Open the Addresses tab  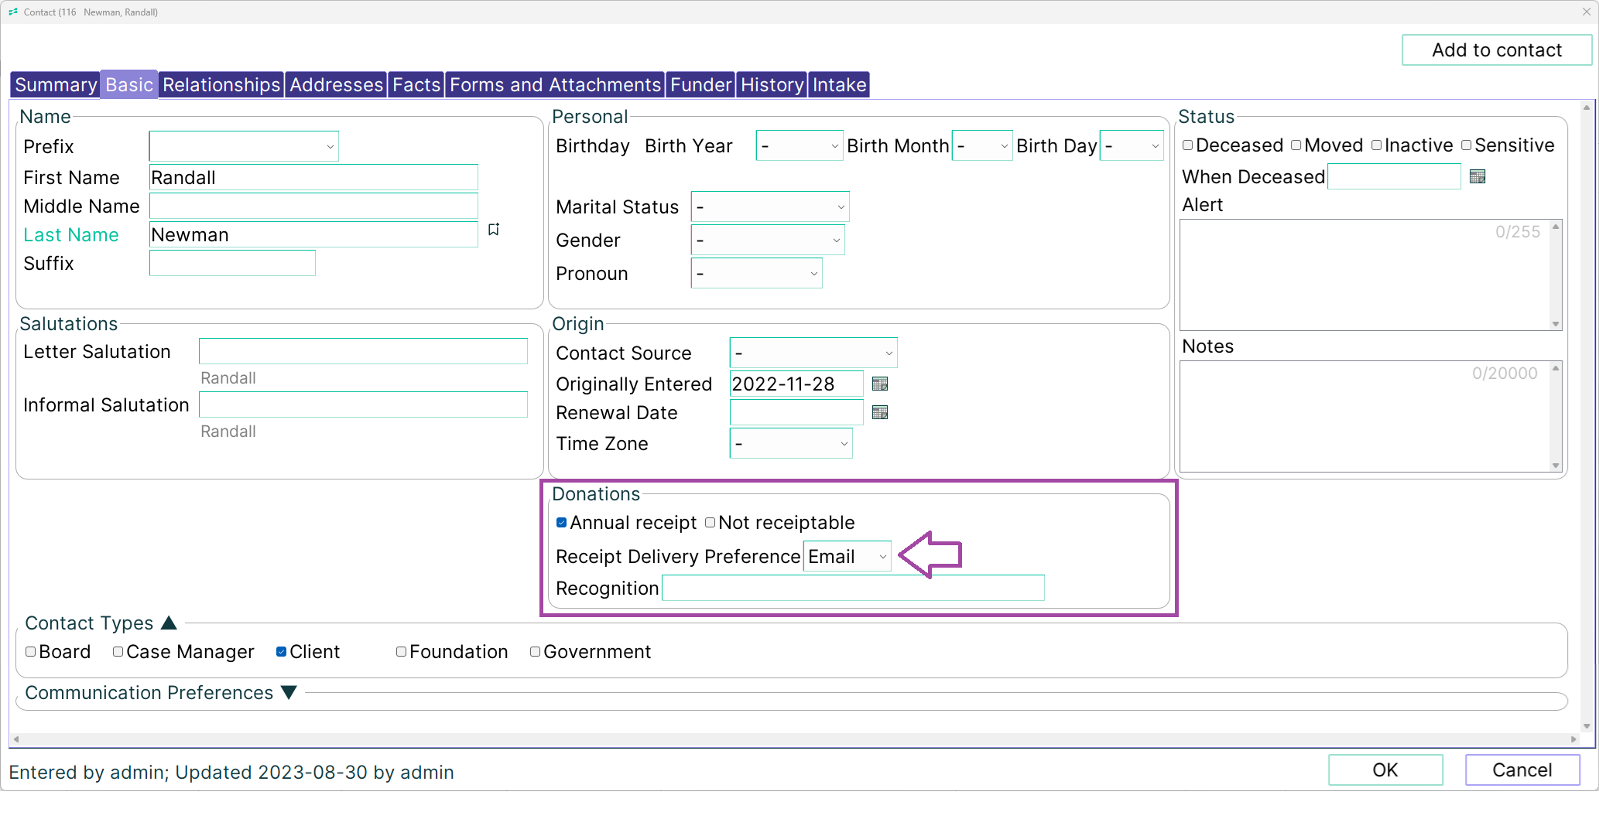click(336, 84)
